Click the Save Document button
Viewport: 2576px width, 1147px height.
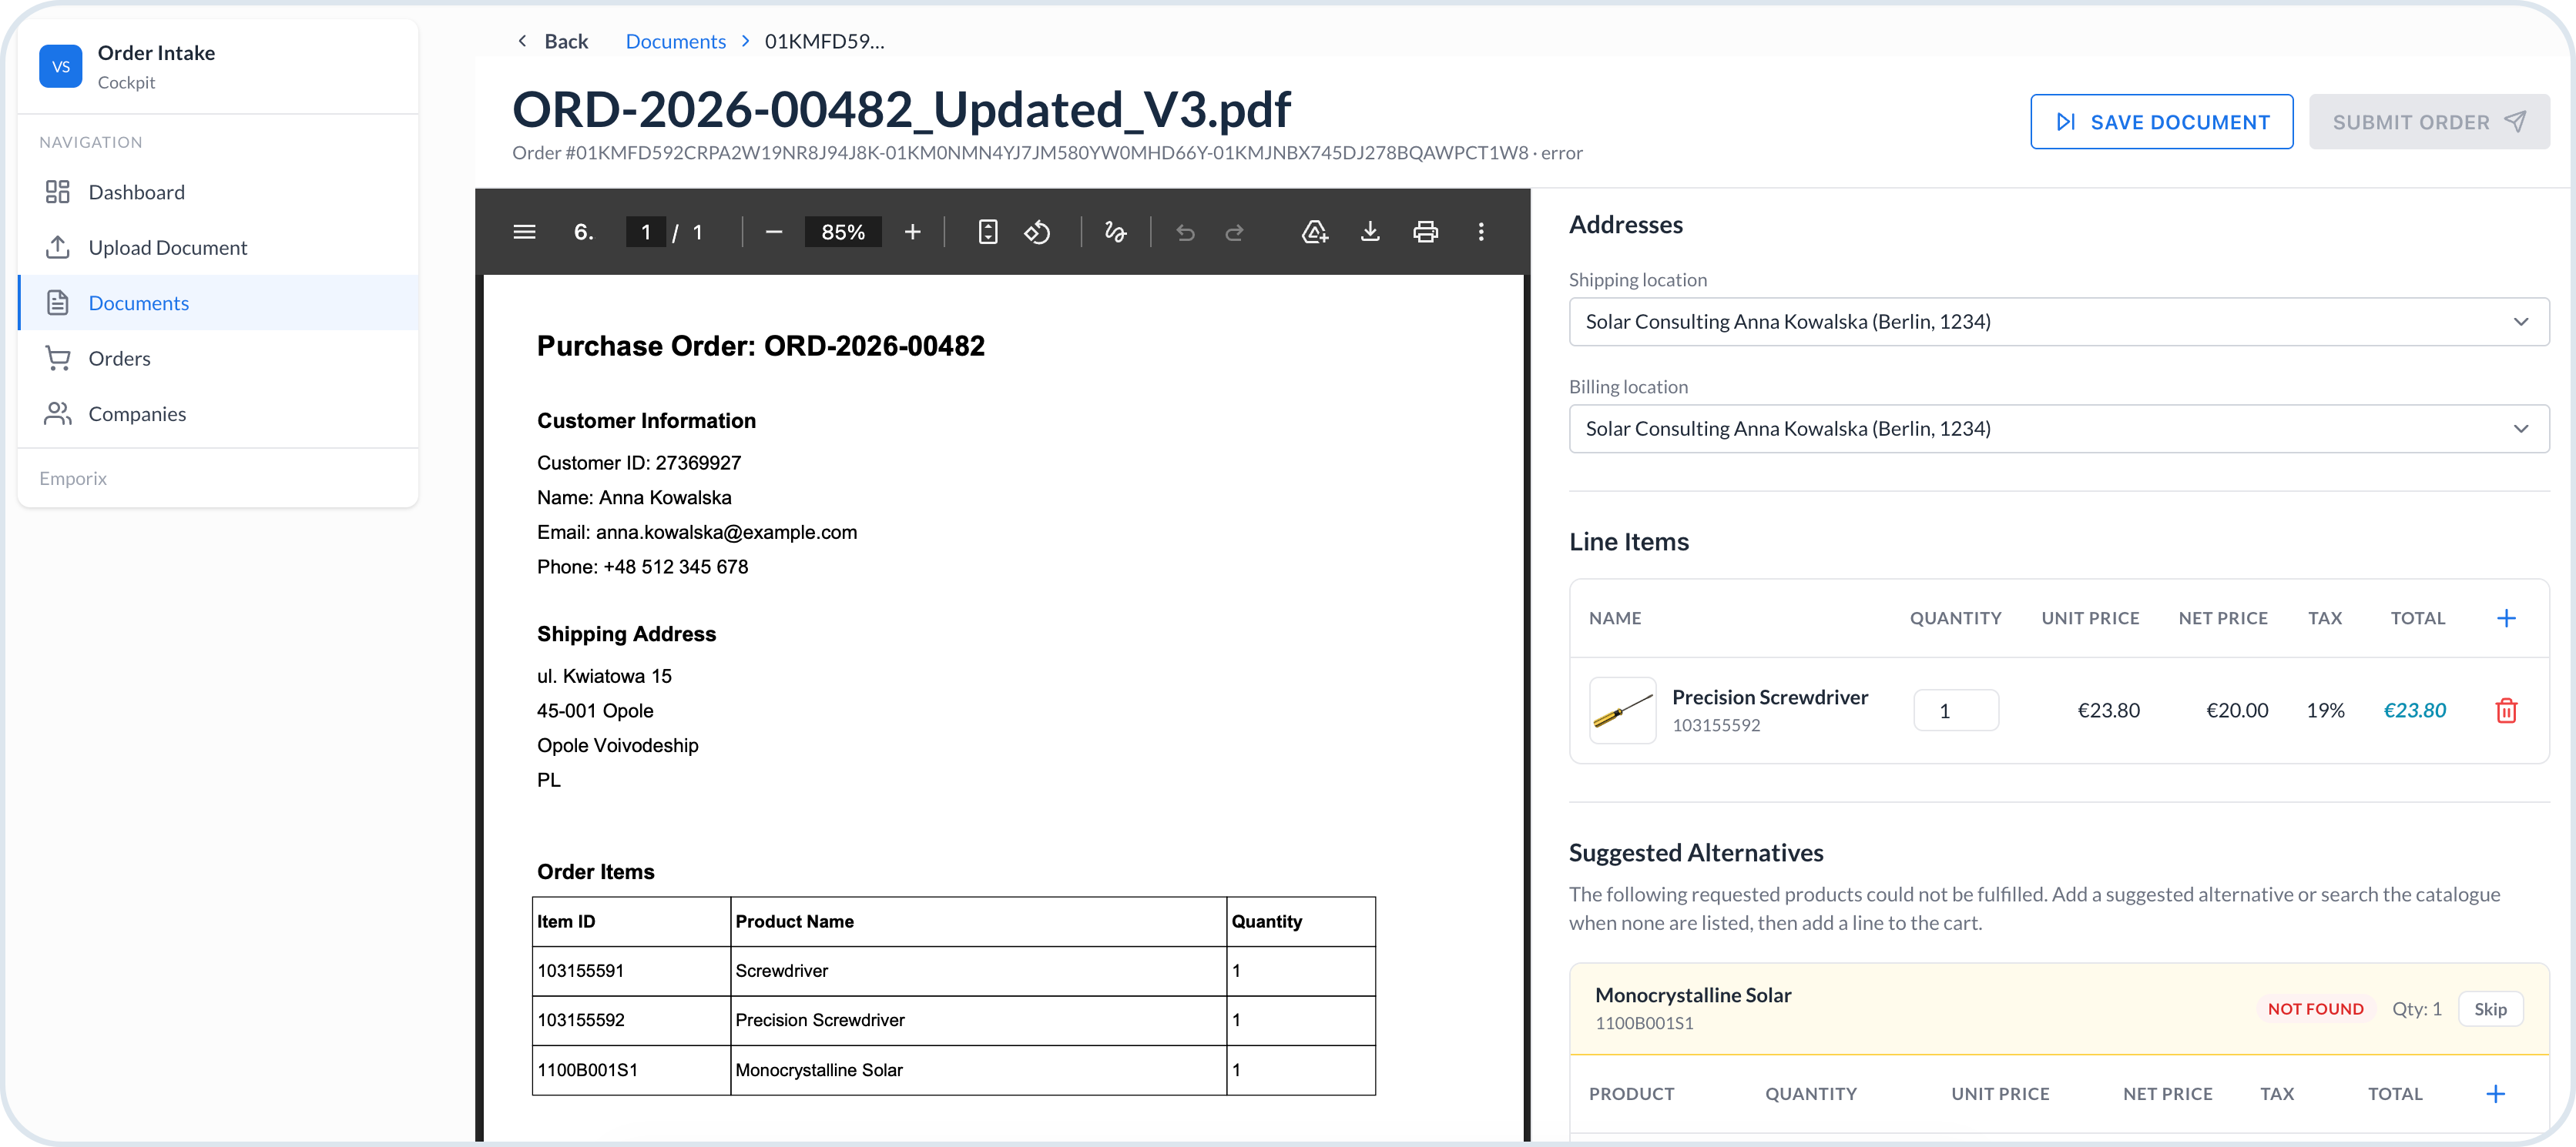click(x=2161, y=122)
